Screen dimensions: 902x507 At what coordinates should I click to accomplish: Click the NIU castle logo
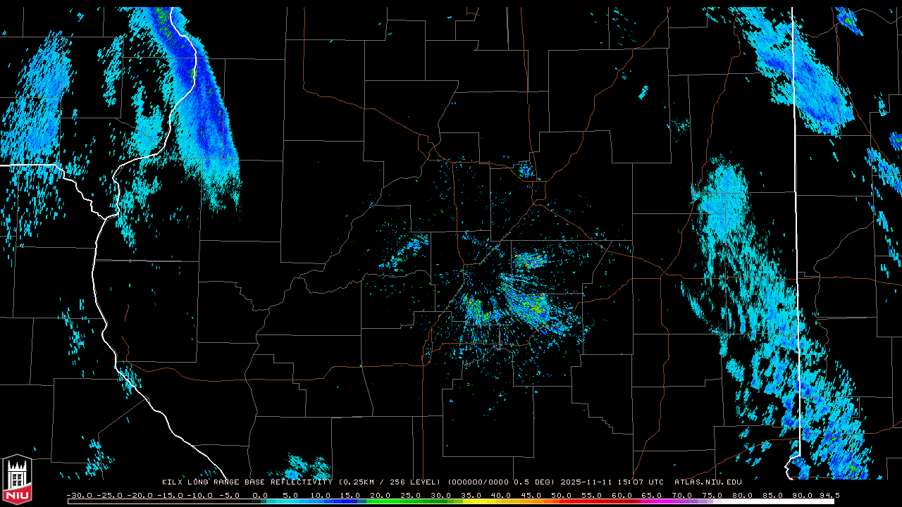17,480
